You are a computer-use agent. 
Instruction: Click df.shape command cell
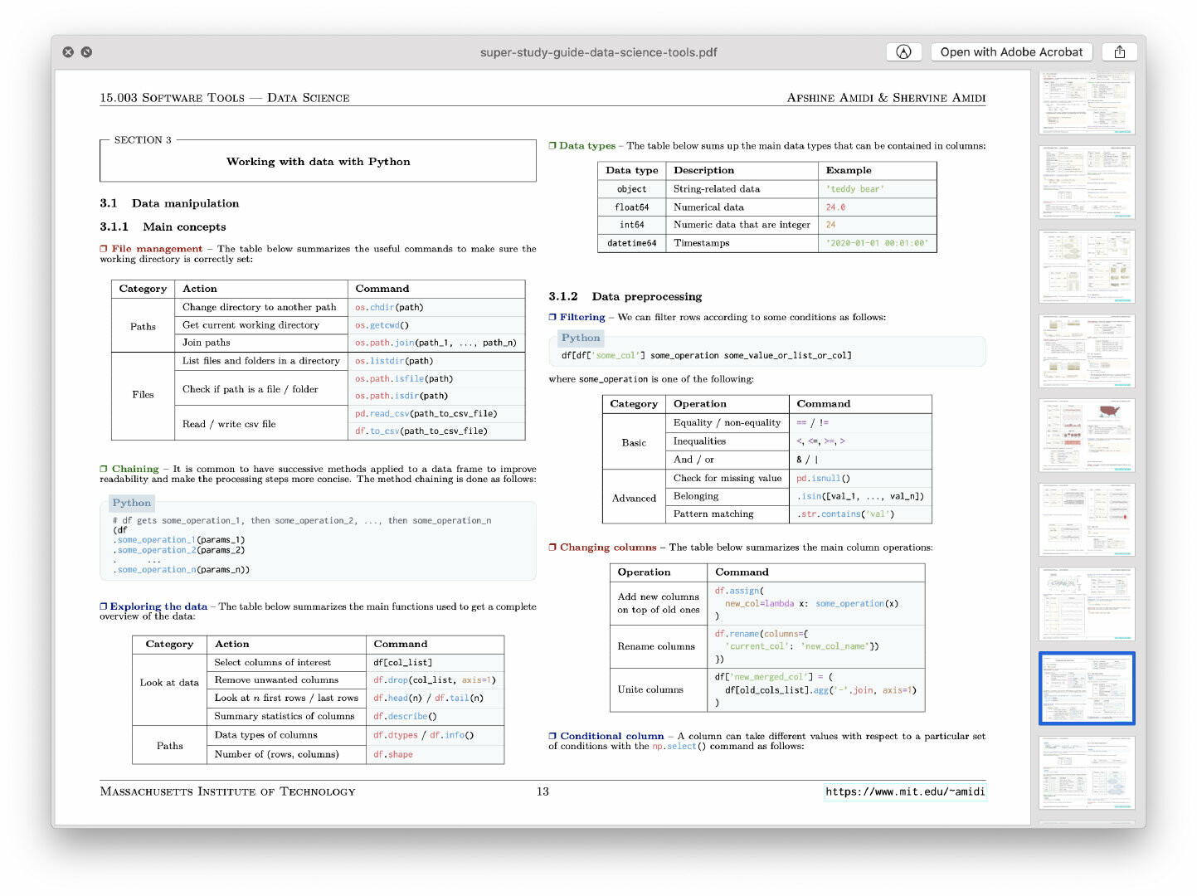coord(435,754)
